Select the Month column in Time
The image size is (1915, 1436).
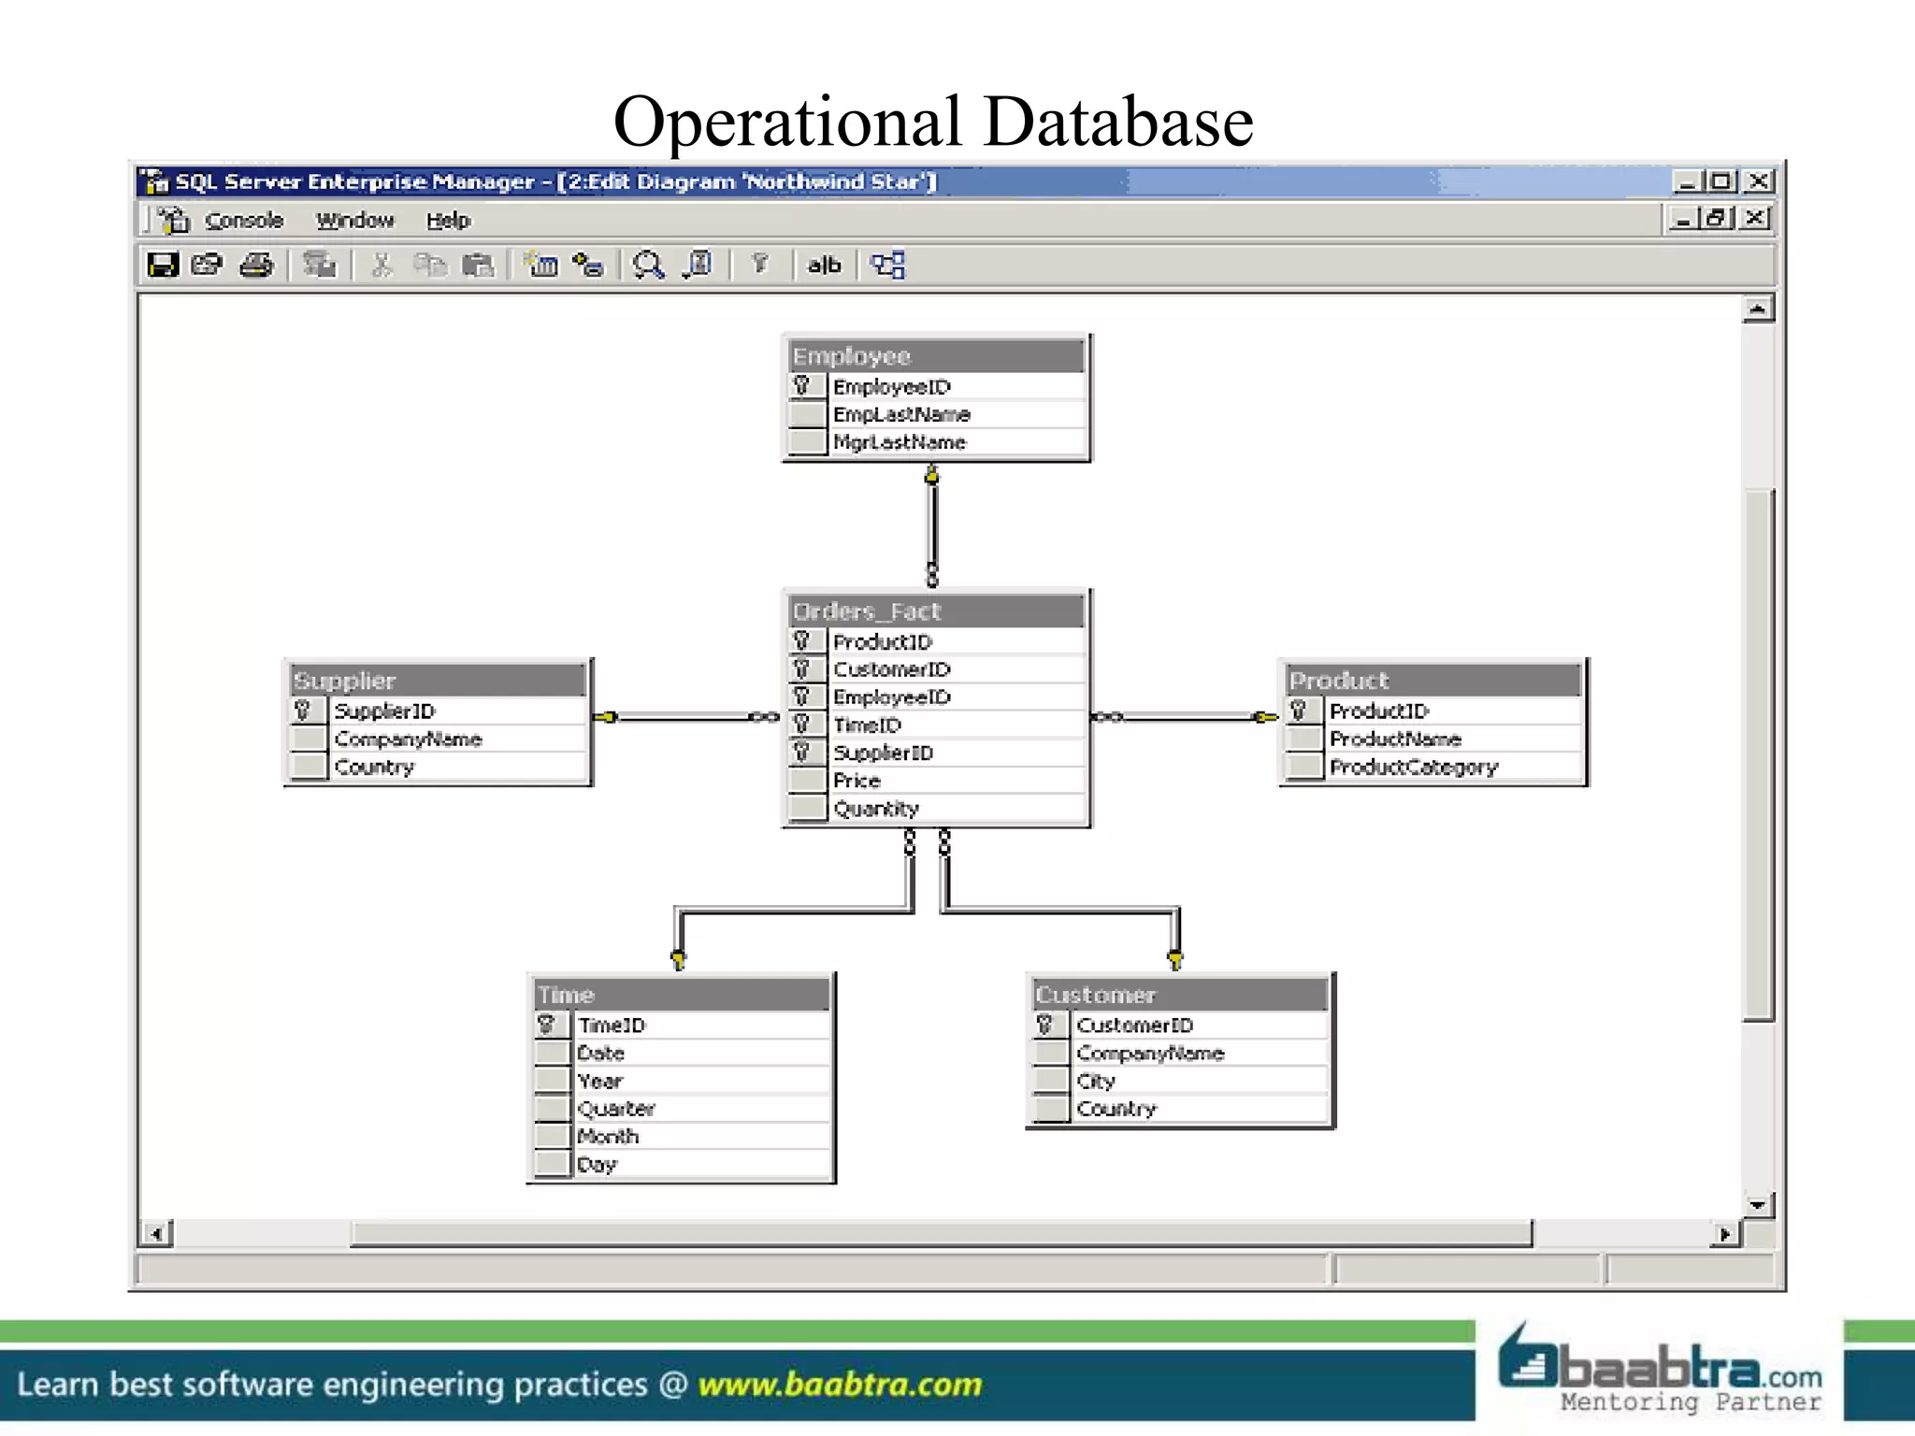click(x=681, y=1137)
